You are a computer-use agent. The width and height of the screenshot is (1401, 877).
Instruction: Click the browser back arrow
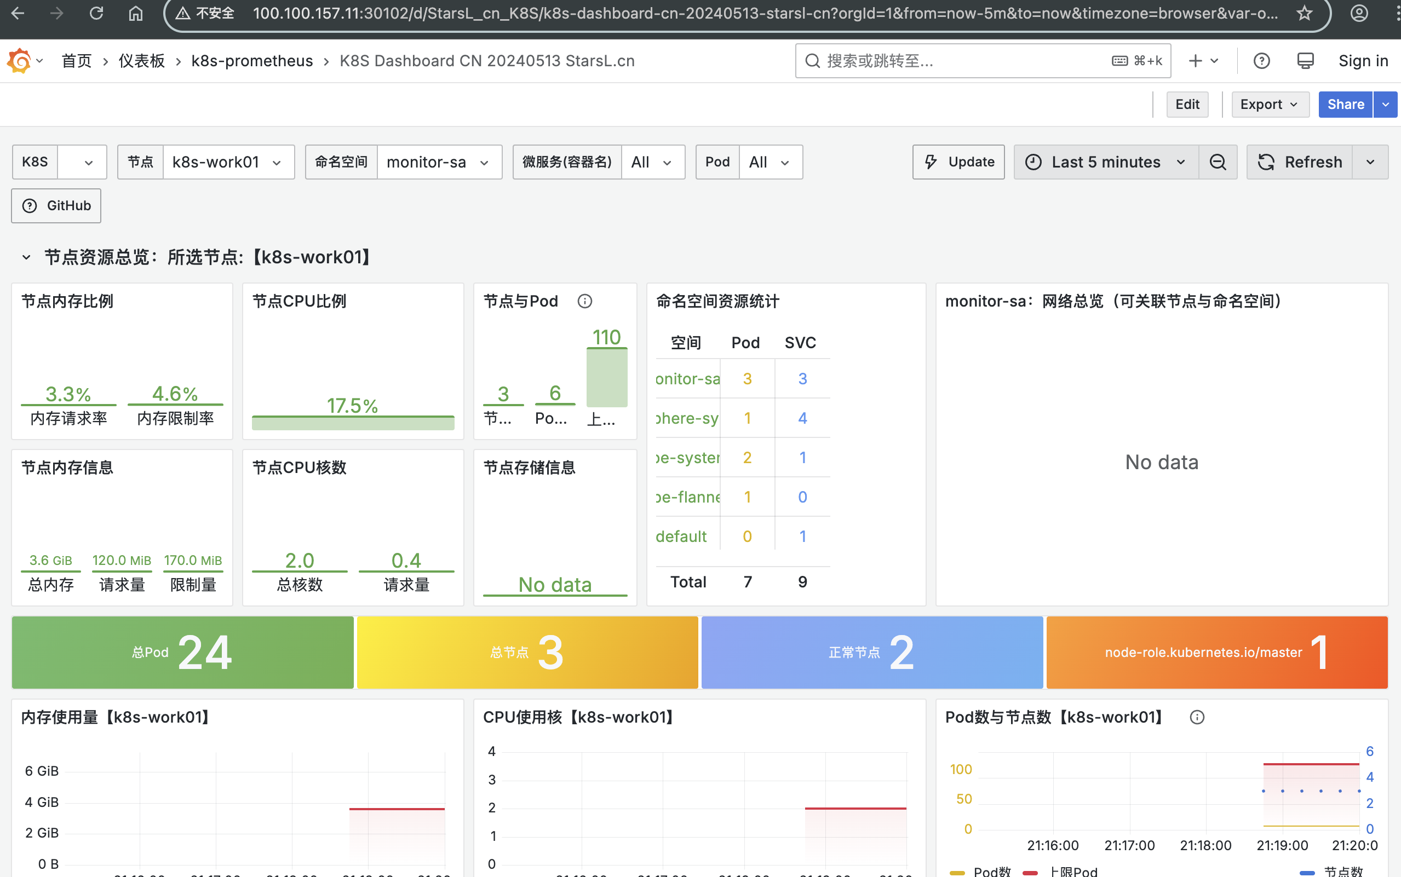click(18, 13)
